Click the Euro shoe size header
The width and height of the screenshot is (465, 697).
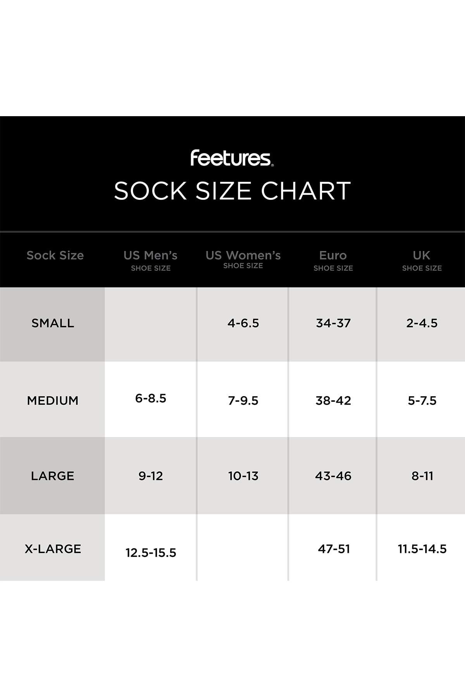click(333, 260)
